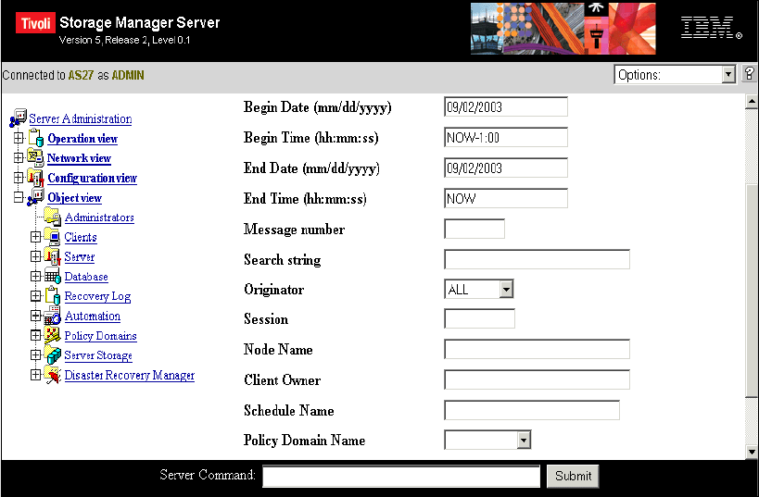Viewport: 759px width, 497px height.
Task: Focus the Node Name field
Action: click(537, 349)
